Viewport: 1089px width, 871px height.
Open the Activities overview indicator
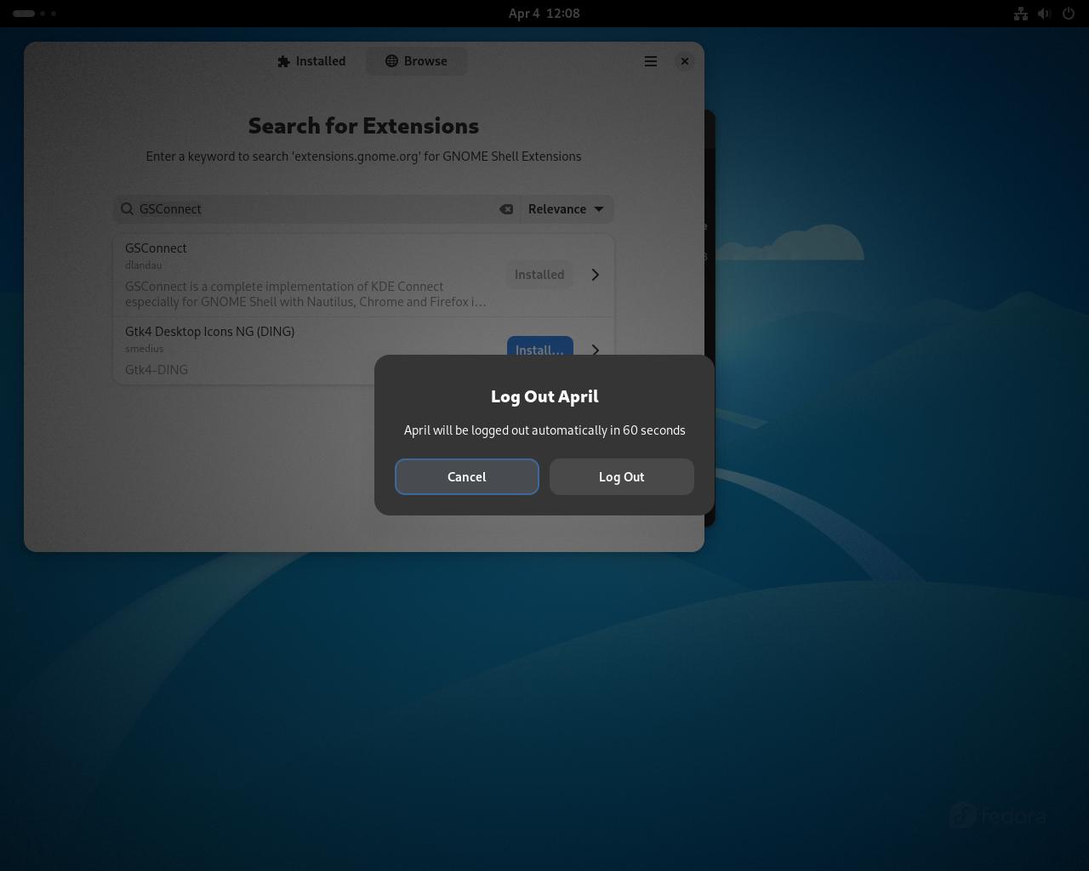pos(34,14)
